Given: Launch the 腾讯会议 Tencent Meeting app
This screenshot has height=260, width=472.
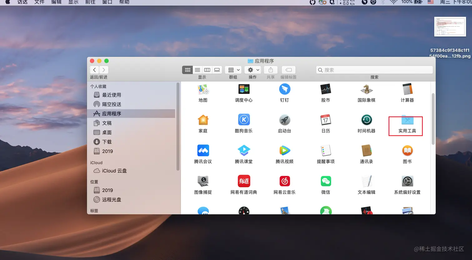Looking at the screenshot, I should pos(203,150).
